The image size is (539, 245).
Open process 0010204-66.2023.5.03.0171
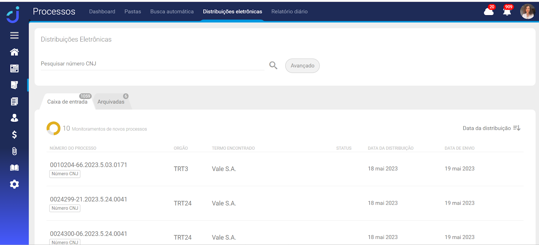click(89, 165)
